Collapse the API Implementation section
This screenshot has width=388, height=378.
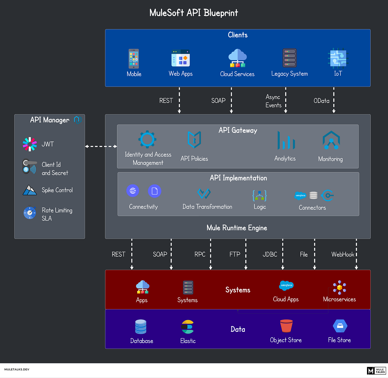point(238,178)
